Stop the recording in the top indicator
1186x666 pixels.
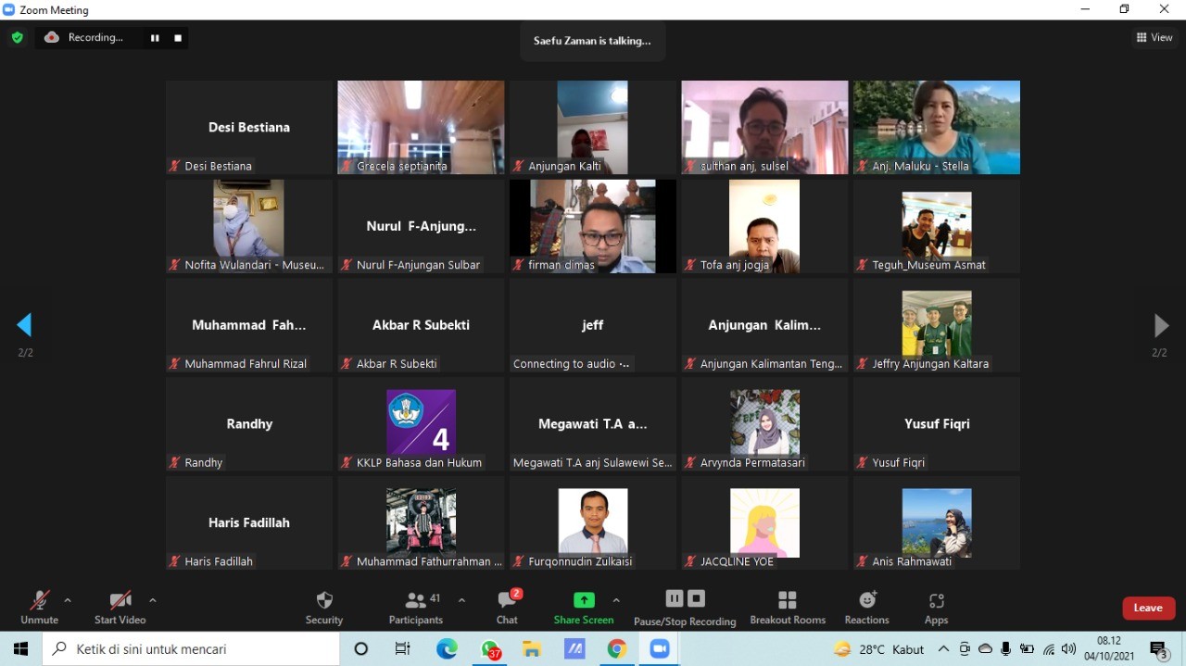pos(178,38)
